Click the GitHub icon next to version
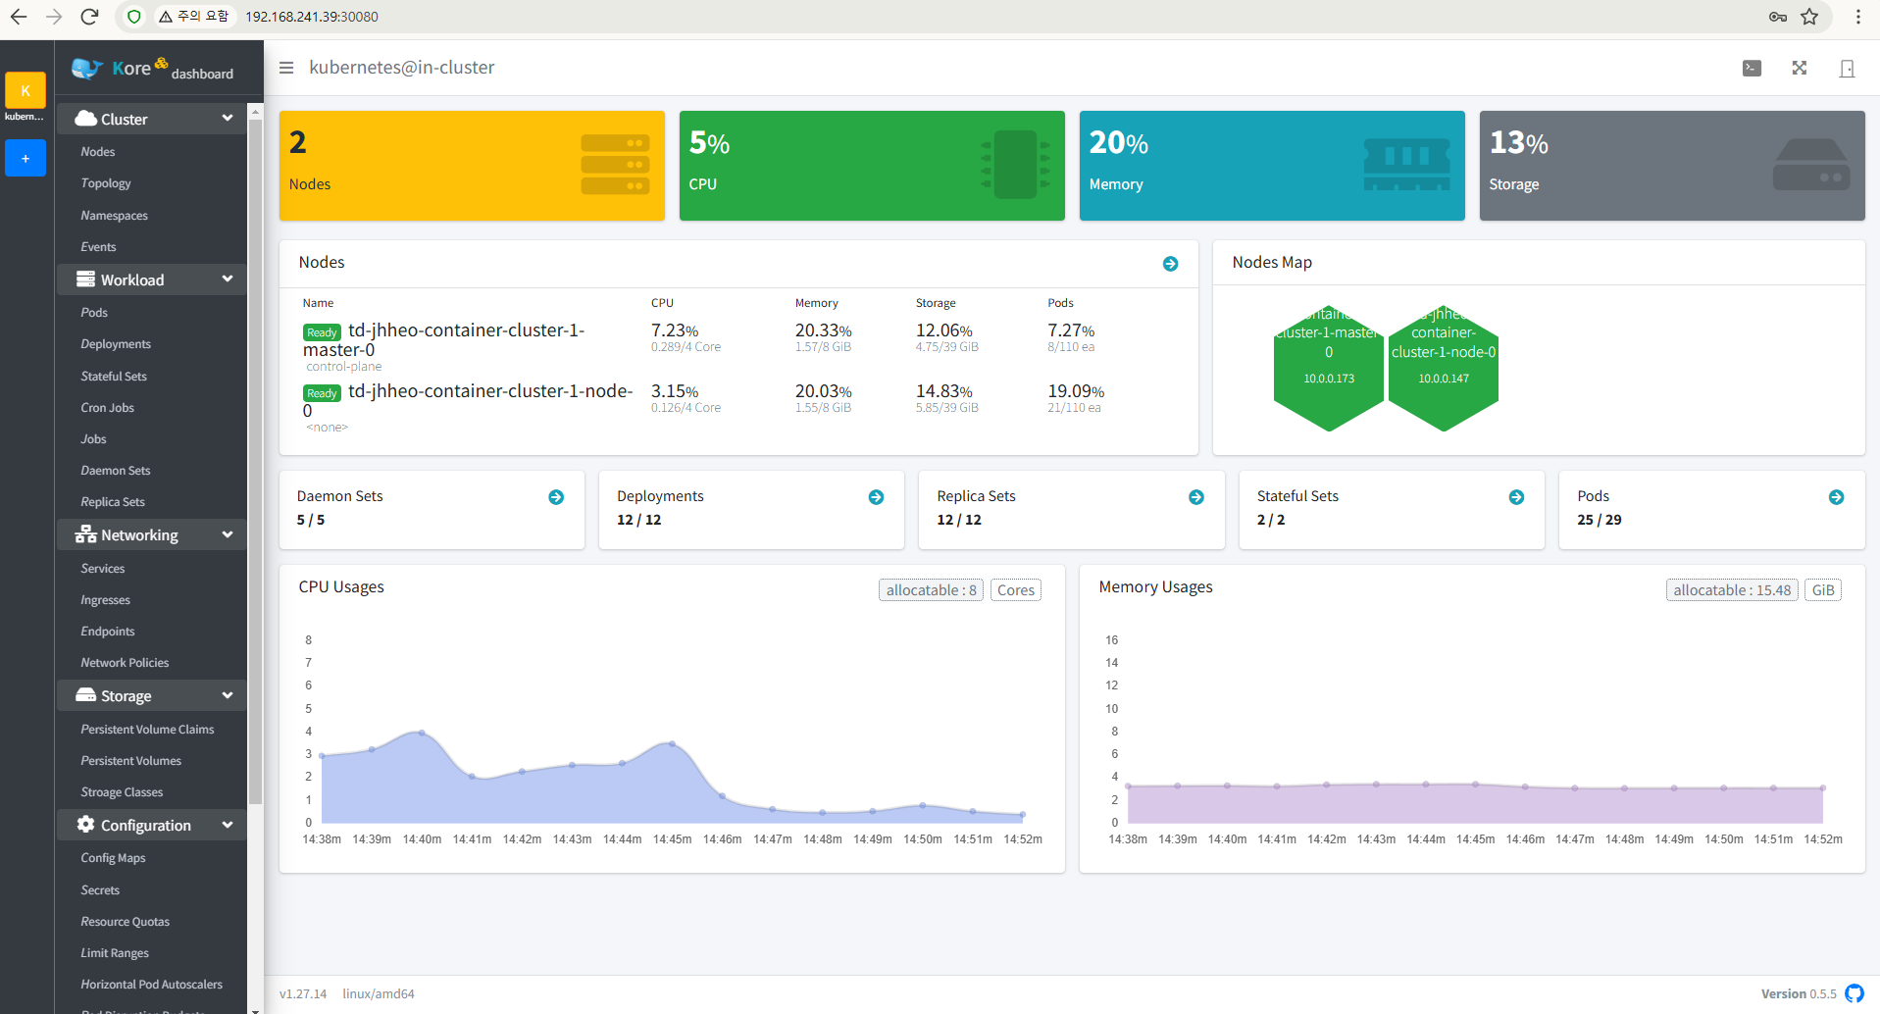This screenshot has height=1014, width=1880. (x=1854, y=993)
